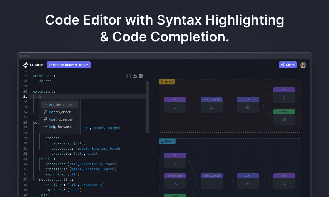Image resolution: width=329 pixels, height=197 pixels.
Task: Select host_observer completion suggestion
Action: click(60, 119)
